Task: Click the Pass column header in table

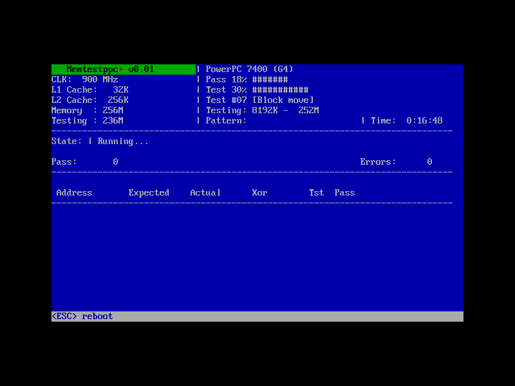Action: [x=344, y=192]
